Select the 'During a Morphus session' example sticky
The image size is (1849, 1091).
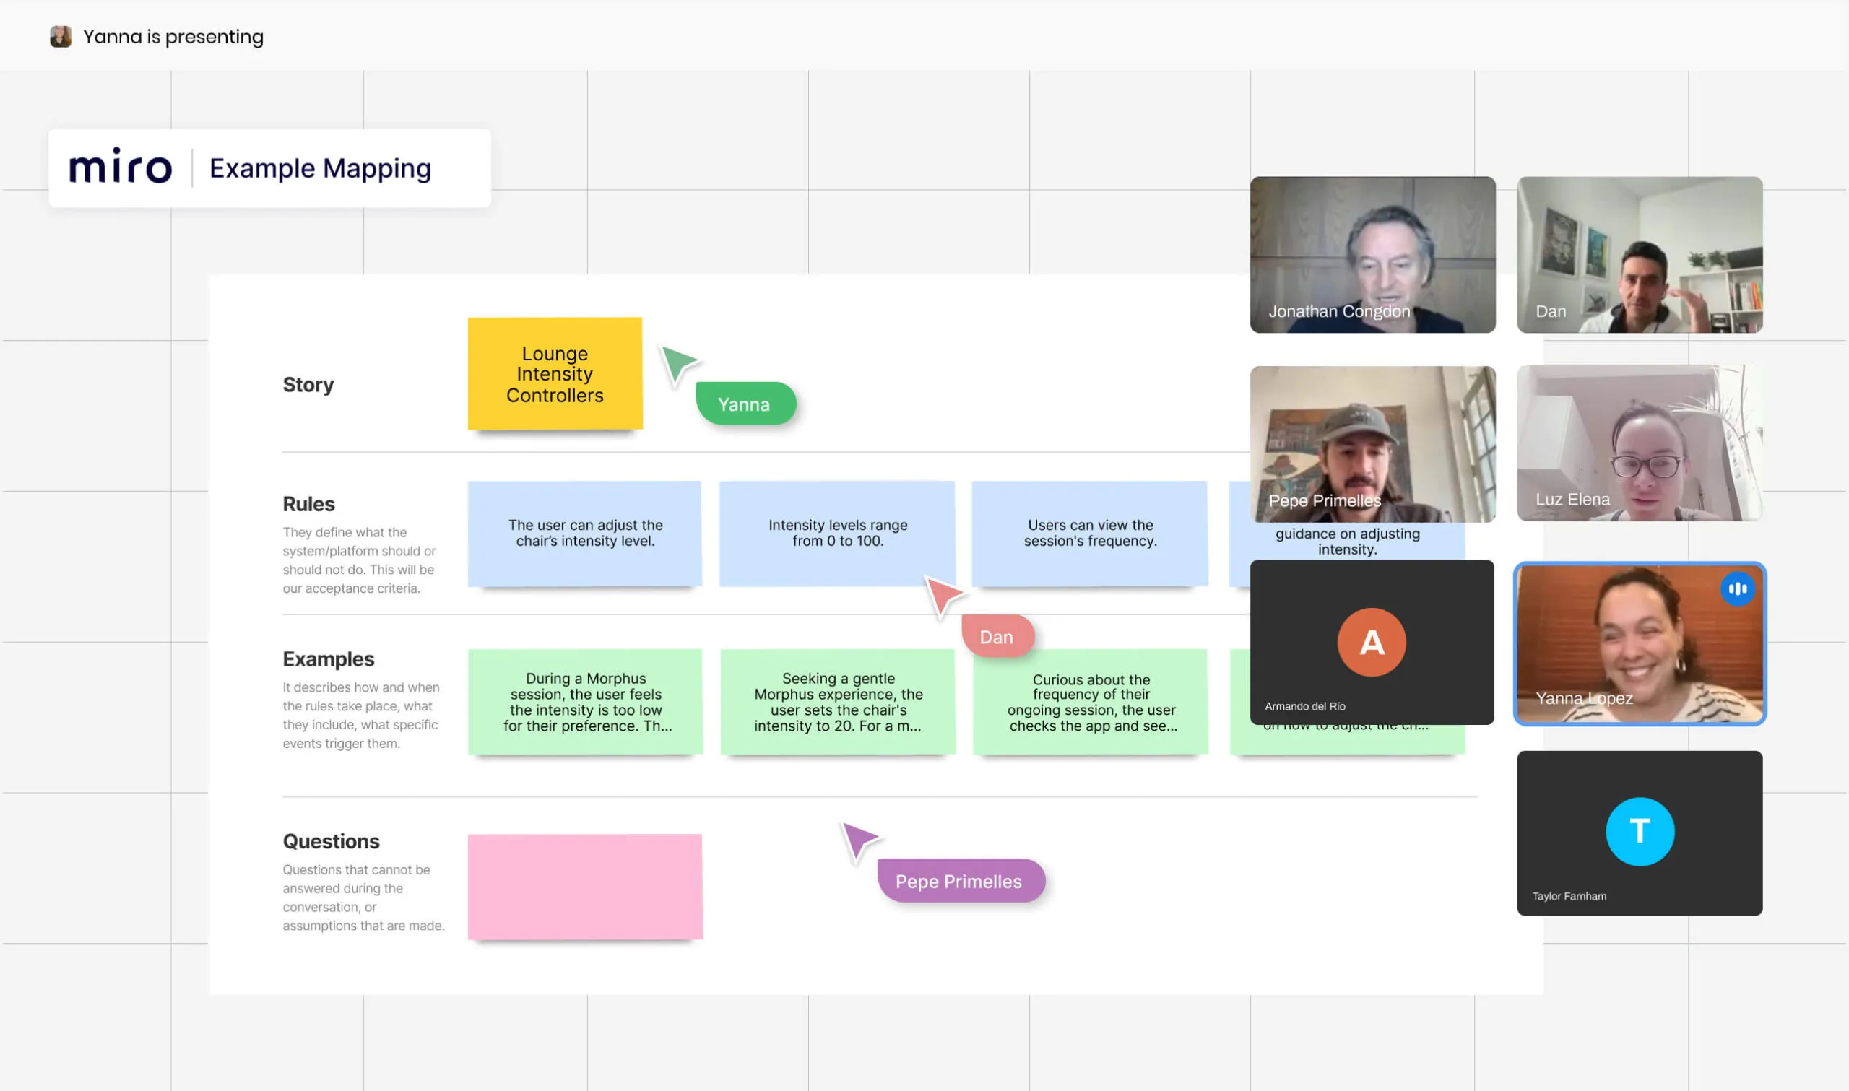coord(585,702)
